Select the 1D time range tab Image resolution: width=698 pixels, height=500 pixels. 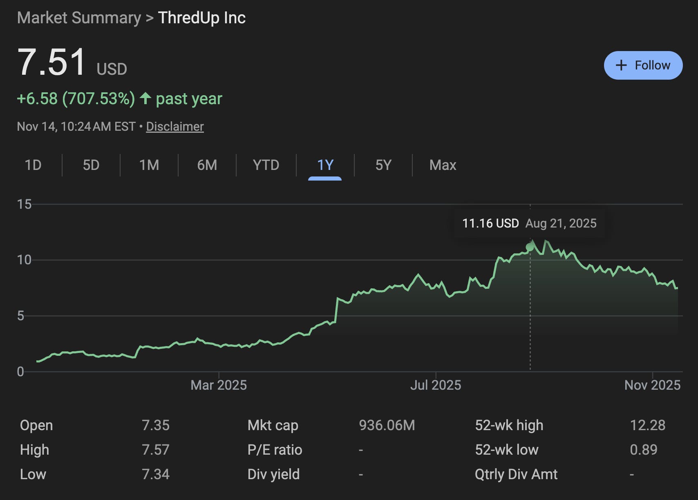click(x=33, y=165)
